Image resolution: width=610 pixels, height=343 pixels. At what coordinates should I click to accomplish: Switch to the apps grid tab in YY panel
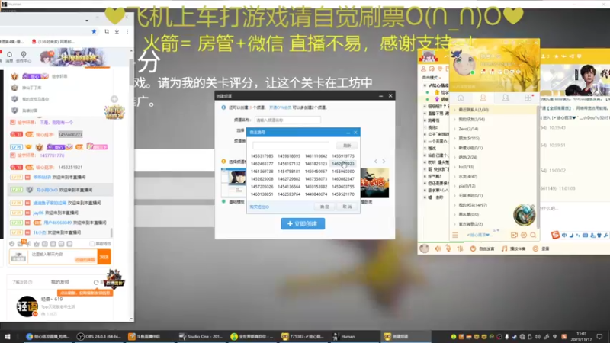pos(528,98)
